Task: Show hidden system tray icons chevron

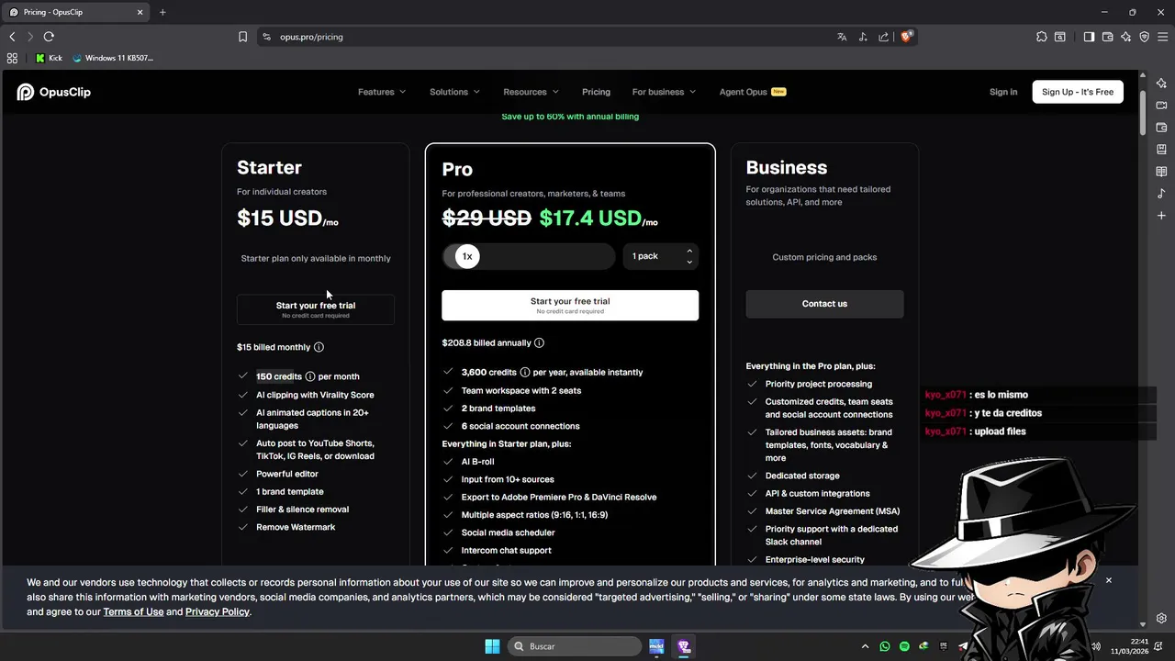Action: click(866, 646)
